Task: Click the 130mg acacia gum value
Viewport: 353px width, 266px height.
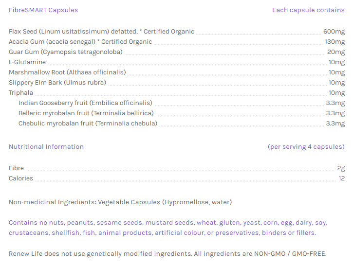Action: tap(334, 42)
